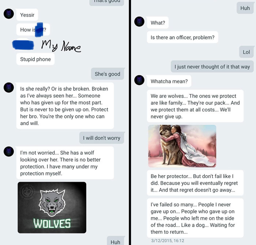Screen dimensions: 256x245
Task: Tap the avatar next to "What?" message
Action: coord(139,22)
